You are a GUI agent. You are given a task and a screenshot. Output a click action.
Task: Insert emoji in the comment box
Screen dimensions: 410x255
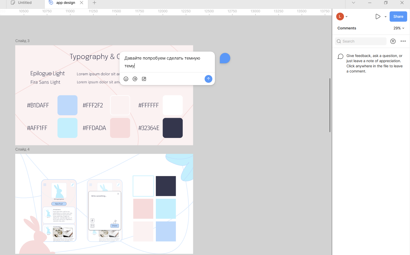126,79
